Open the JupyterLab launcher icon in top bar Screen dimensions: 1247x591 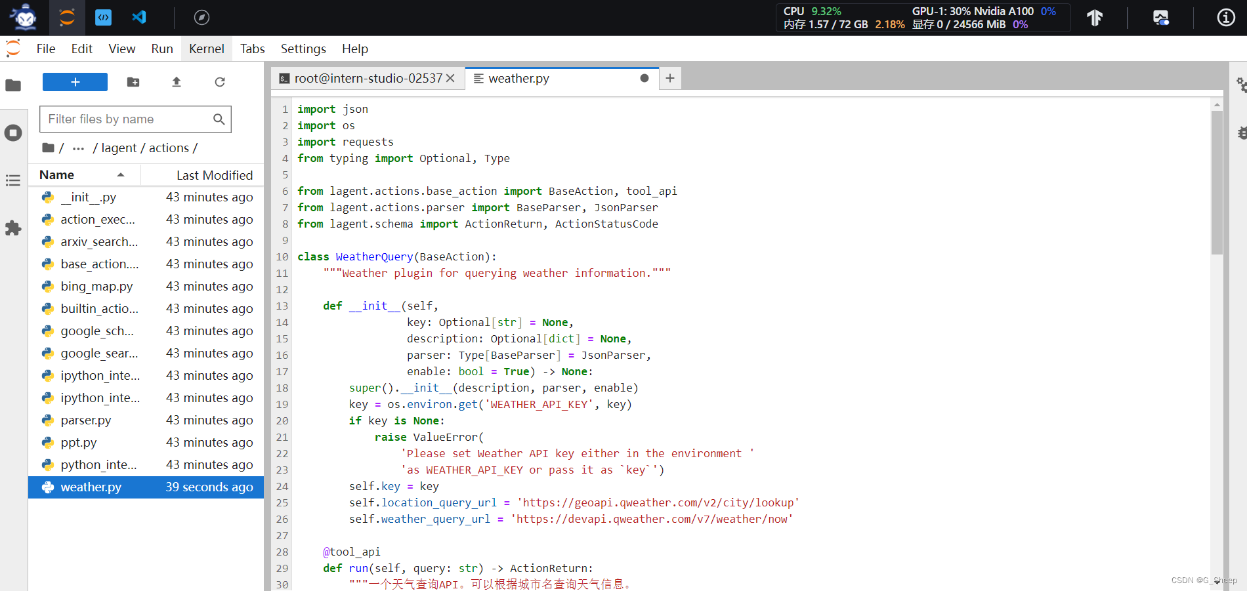tap(67, 18)
